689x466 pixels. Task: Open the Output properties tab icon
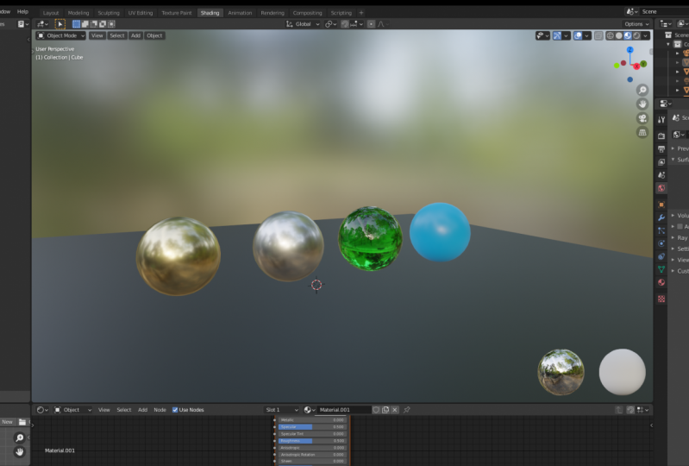(x=661, y=149)
